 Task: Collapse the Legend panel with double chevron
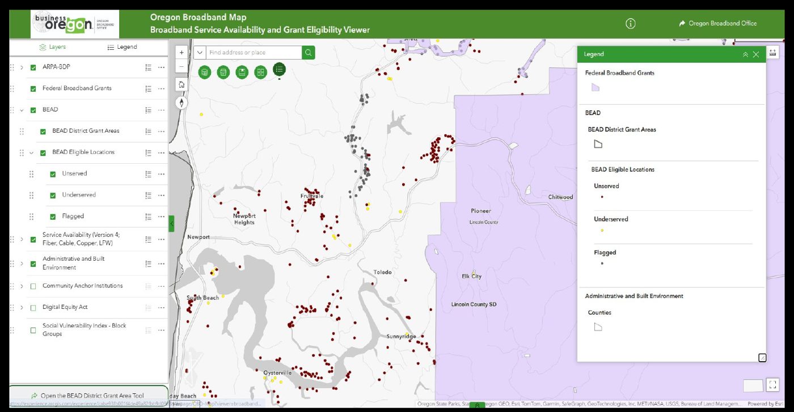[x=745, y=54]
